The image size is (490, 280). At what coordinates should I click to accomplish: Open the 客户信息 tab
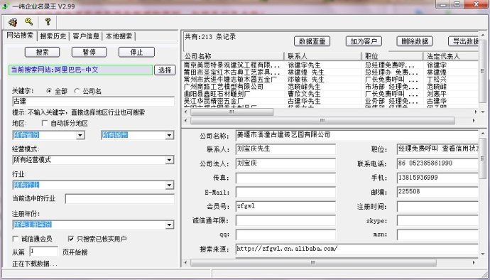point(86,36)
